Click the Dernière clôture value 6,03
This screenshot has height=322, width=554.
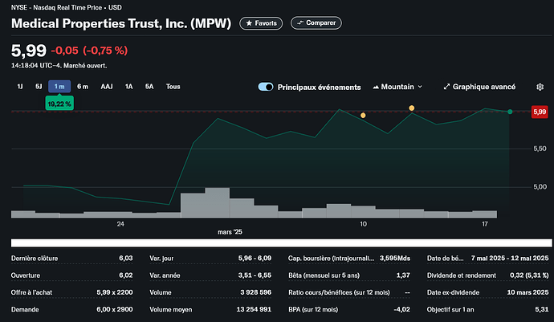click(x=126, y=259)
